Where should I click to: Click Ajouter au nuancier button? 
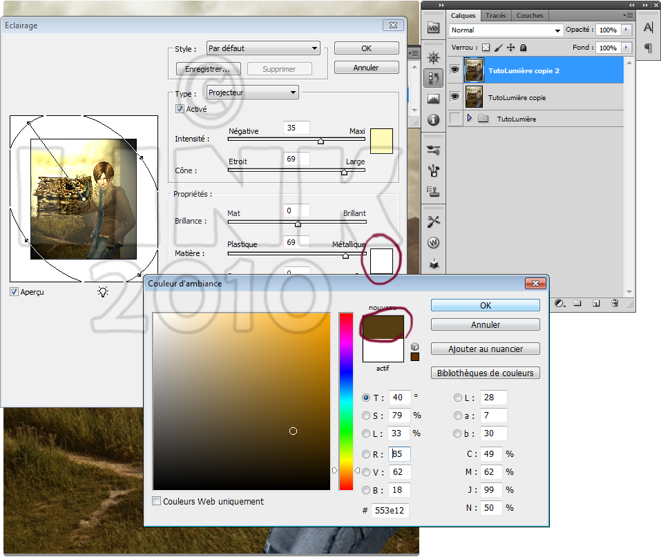coord(485,349)
